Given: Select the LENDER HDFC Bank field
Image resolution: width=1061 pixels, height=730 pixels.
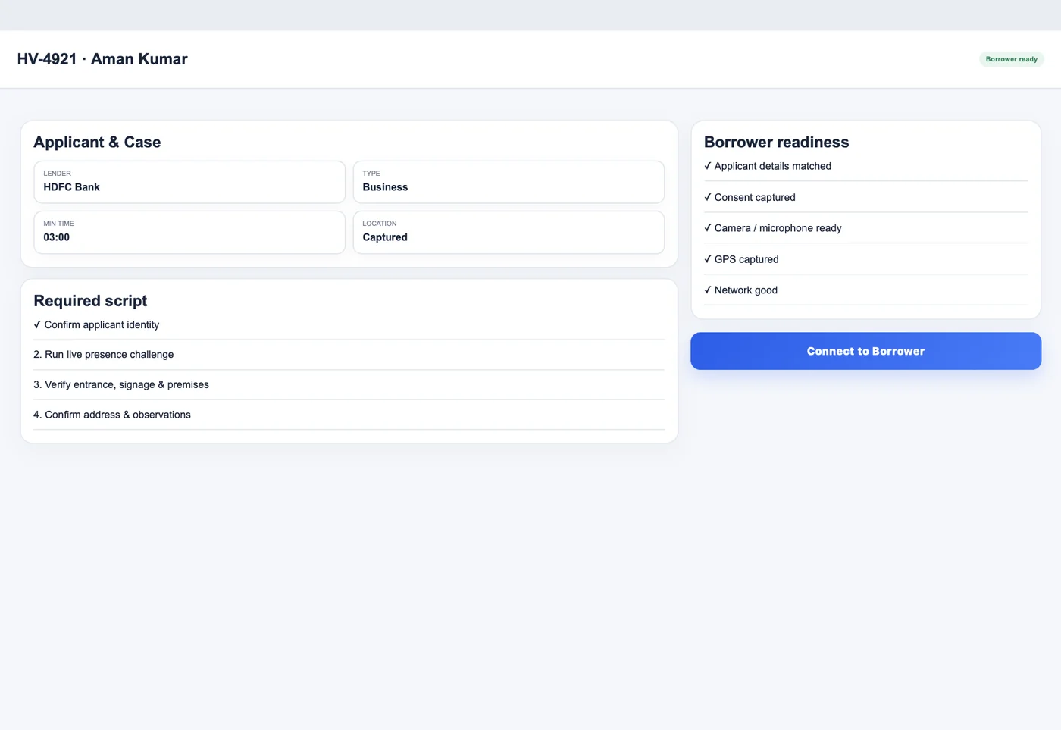Looking at the screenshot, I should tap(189, 182).
